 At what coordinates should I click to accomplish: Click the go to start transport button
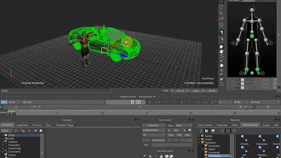(x=158, y=102)
